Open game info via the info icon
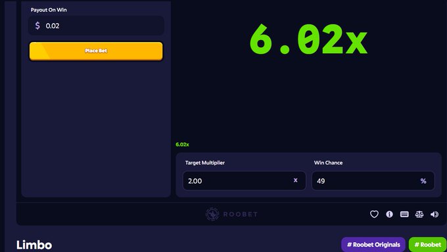 pos(389,214)
